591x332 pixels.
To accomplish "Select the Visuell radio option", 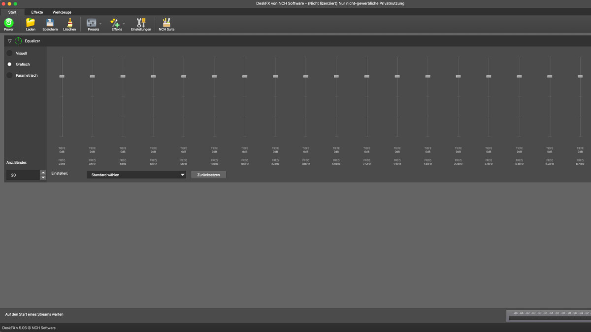I will [x=9, y=53].
